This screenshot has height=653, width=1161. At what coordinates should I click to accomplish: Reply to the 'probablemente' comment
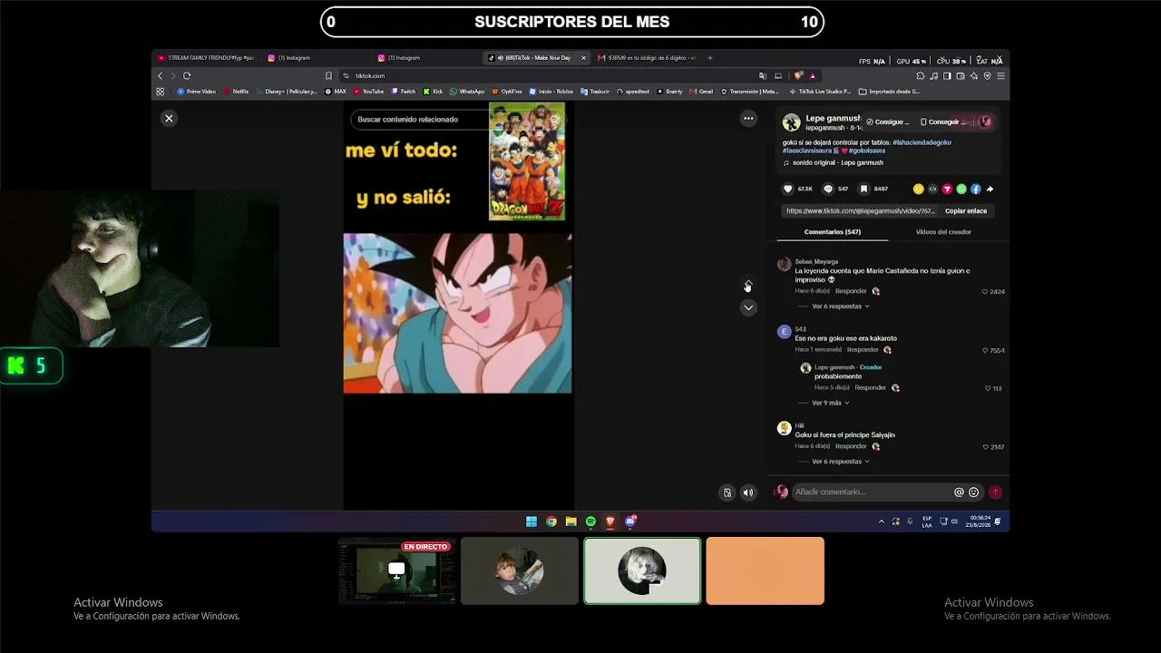tap(870, 388)
